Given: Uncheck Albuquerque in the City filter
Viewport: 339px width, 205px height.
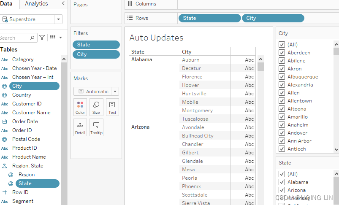Looking at the screenshot, I should tap(282, 76).
